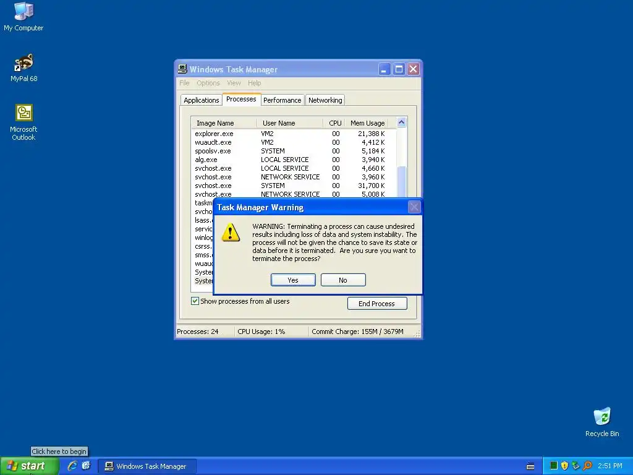This screenshot has width=633, height=475.
Task: Sort by the Image Name column header
Action: click(x=224, y=123)
